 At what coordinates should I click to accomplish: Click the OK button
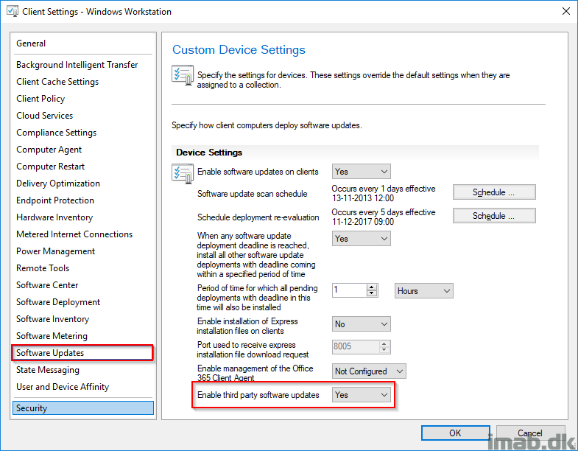pyautogui.click(x=456, y=433)
